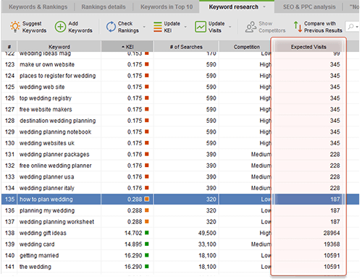Screen dimensions: 362x279
Task: Click the Show Competitors people icon
Action: [251, 27]
